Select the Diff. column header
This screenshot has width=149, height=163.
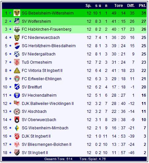[131, 6]
